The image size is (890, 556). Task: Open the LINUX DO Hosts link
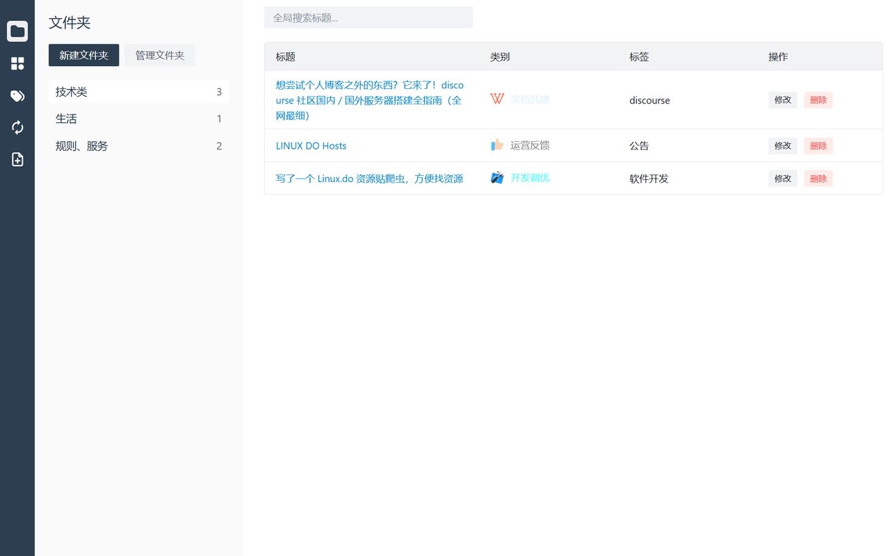[311, 145]
